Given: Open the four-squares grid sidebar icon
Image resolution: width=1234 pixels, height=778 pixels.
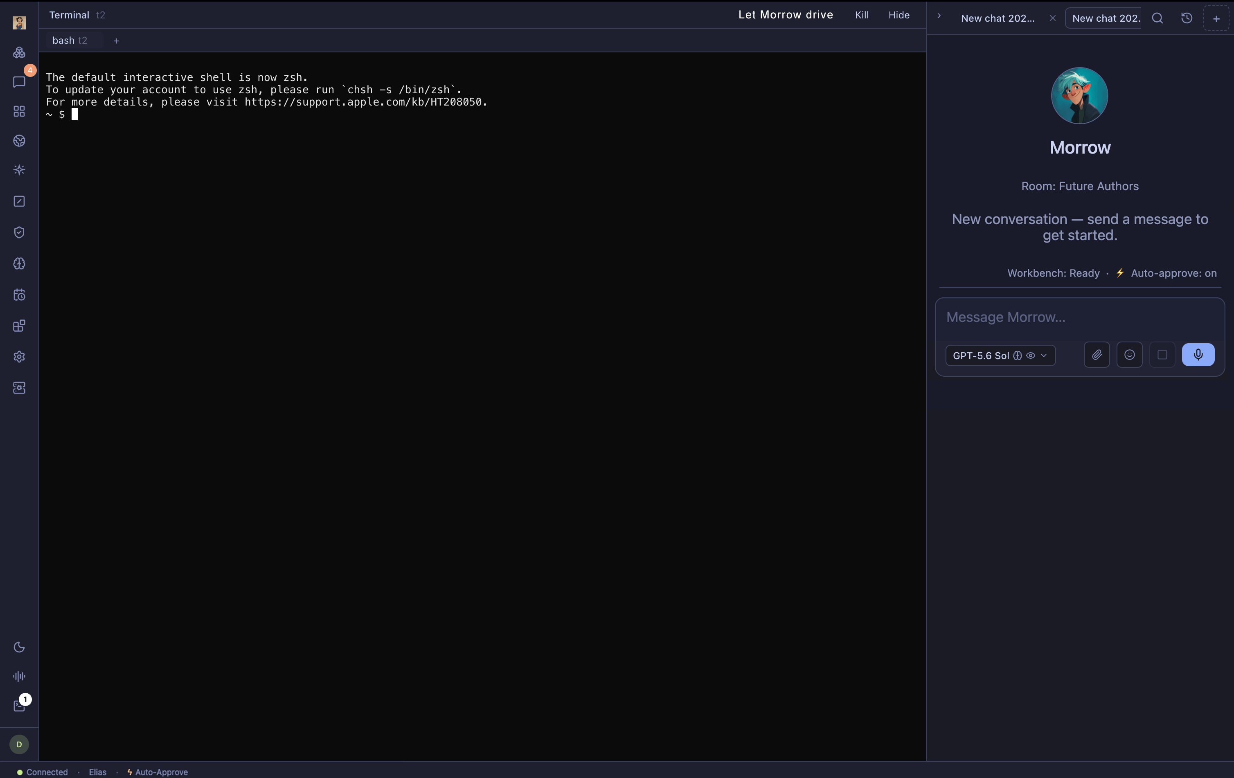Looking at the screenshot, I should (19, 111).
